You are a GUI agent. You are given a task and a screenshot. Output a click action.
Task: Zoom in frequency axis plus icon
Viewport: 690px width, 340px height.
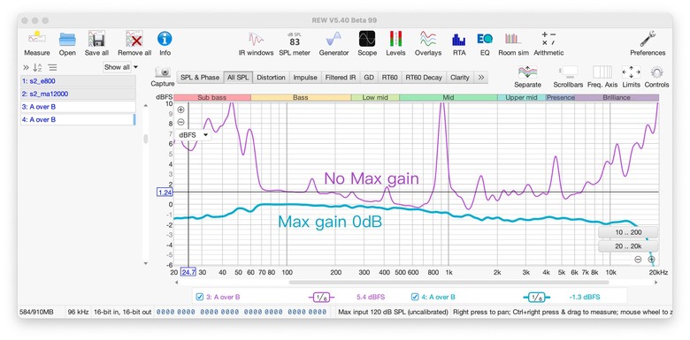(652, 259)
